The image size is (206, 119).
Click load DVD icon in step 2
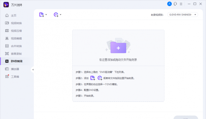click(100, 78)
